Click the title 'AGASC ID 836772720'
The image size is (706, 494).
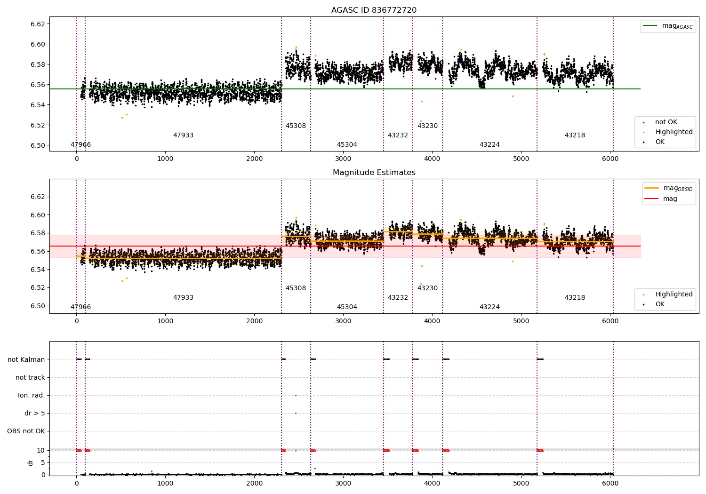point(374,10)
